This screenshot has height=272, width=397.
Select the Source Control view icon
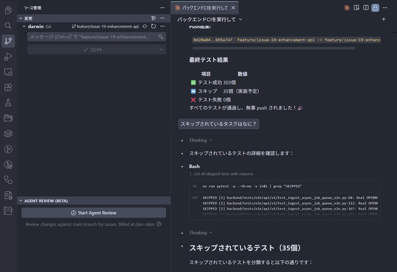pos(8,41)
